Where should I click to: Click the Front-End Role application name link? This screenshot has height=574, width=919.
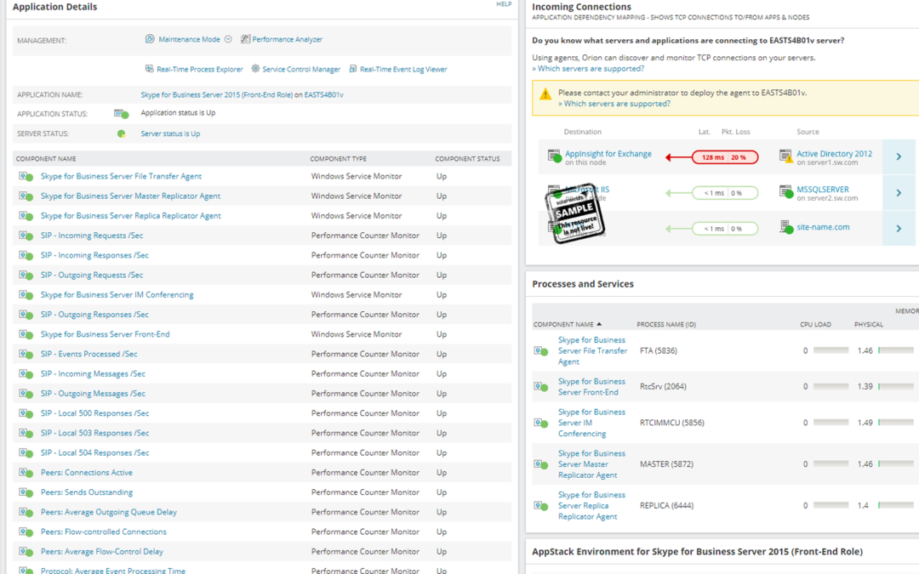[216, 95]
